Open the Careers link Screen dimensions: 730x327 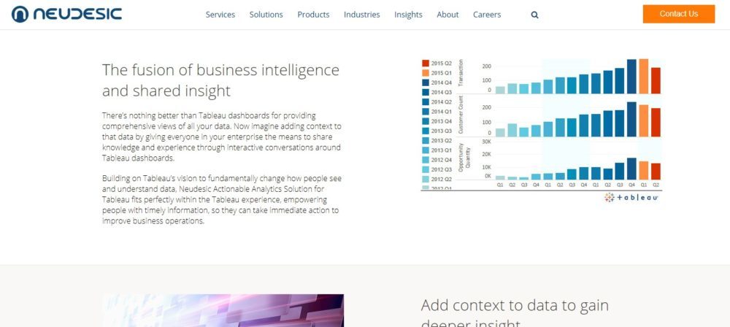[x=487, y=15]
